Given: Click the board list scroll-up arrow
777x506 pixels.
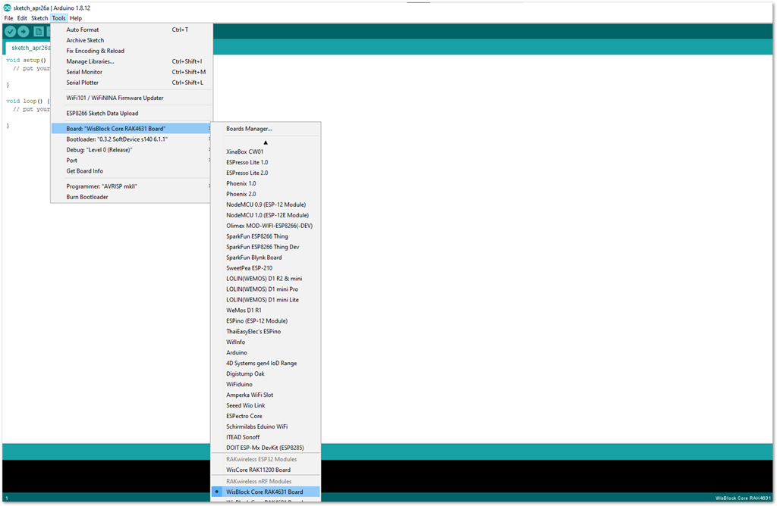Looking at the screenshot, I should pyautogui.click(x=264, y=141).
